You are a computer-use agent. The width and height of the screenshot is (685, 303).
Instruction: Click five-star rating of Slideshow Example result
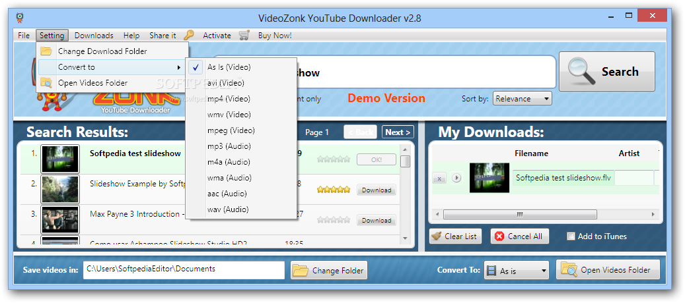[x=334, y=190]
